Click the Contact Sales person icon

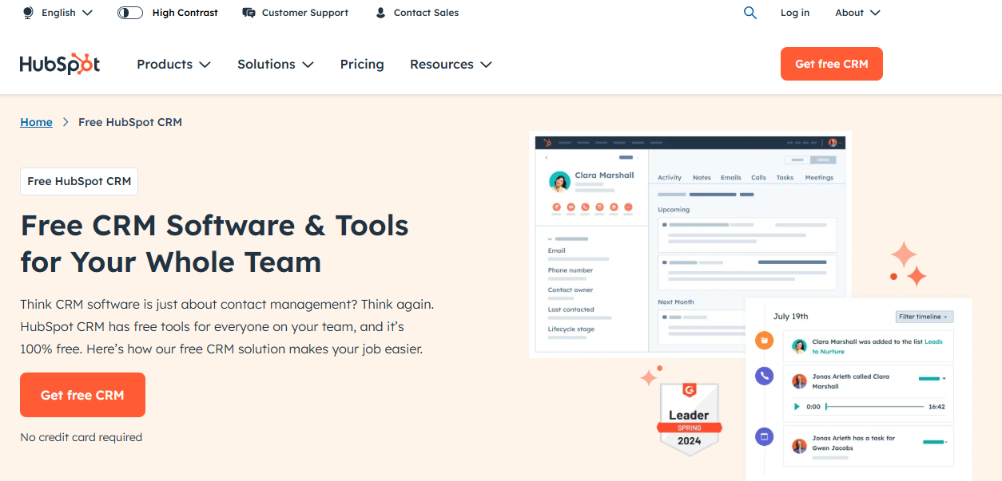pyautogui.click(x=380, y=12)
